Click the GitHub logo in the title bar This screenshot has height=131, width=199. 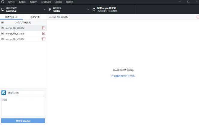tap(3, 2)
